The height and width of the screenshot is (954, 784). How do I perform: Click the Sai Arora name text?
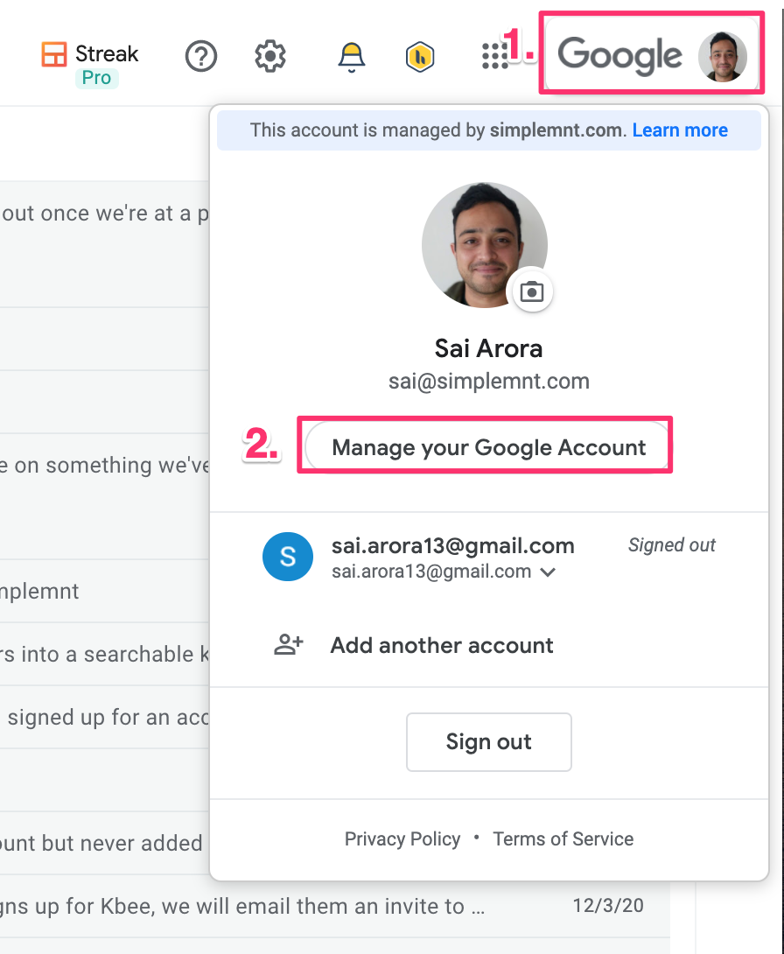tap(489, 348)
